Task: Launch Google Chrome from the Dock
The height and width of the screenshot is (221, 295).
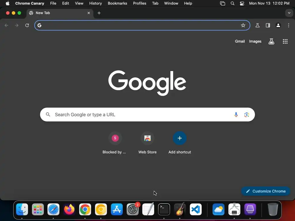Action: 85,209
